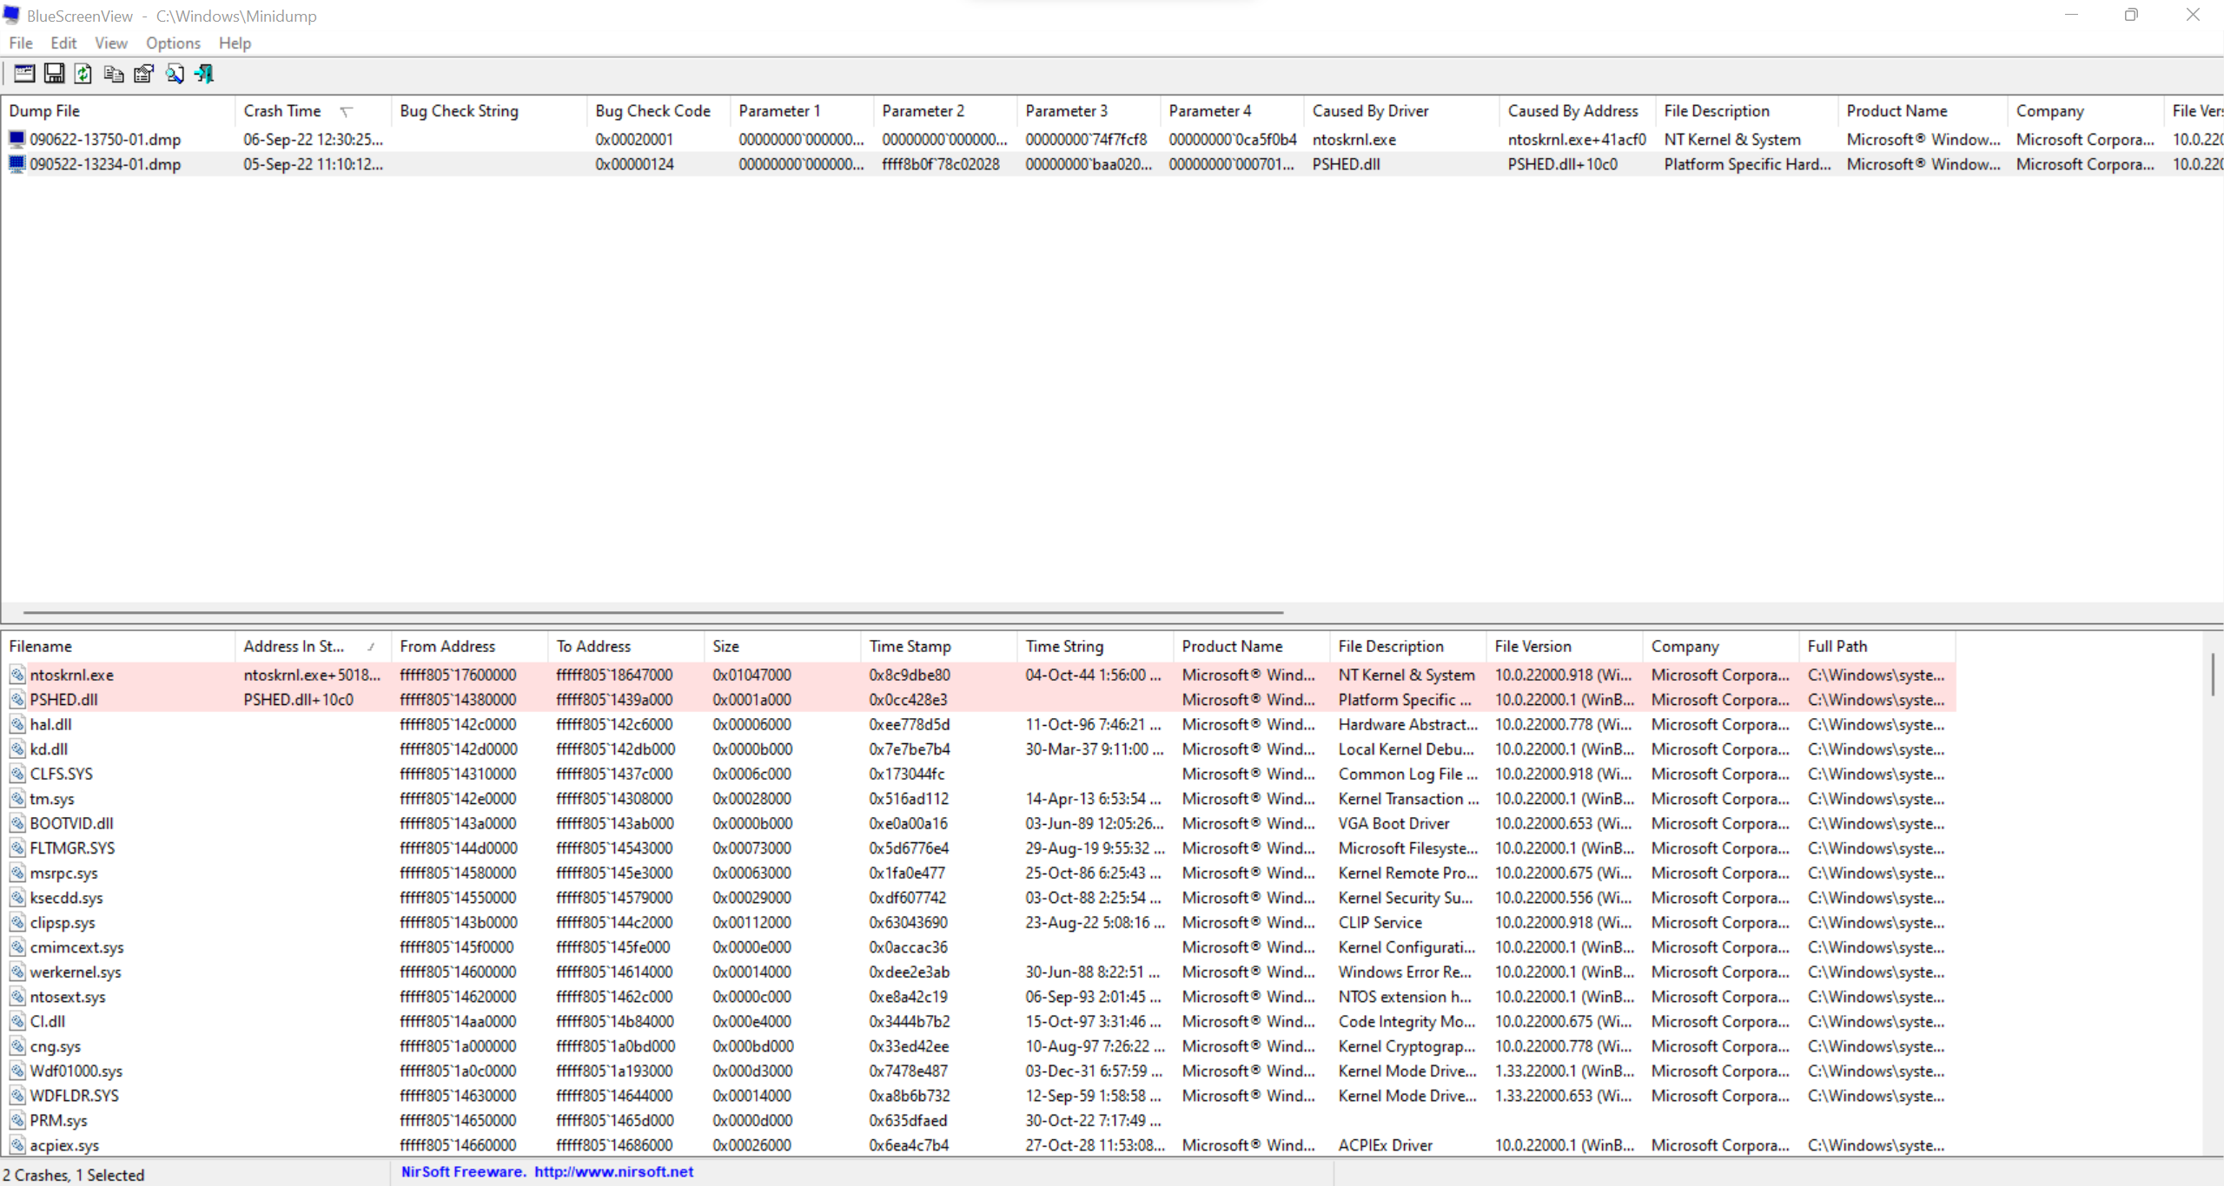Click the icon beside ntoskrnl.exe filename
This screenshot has height=1186, width=2224.
(x=17, y=675)
